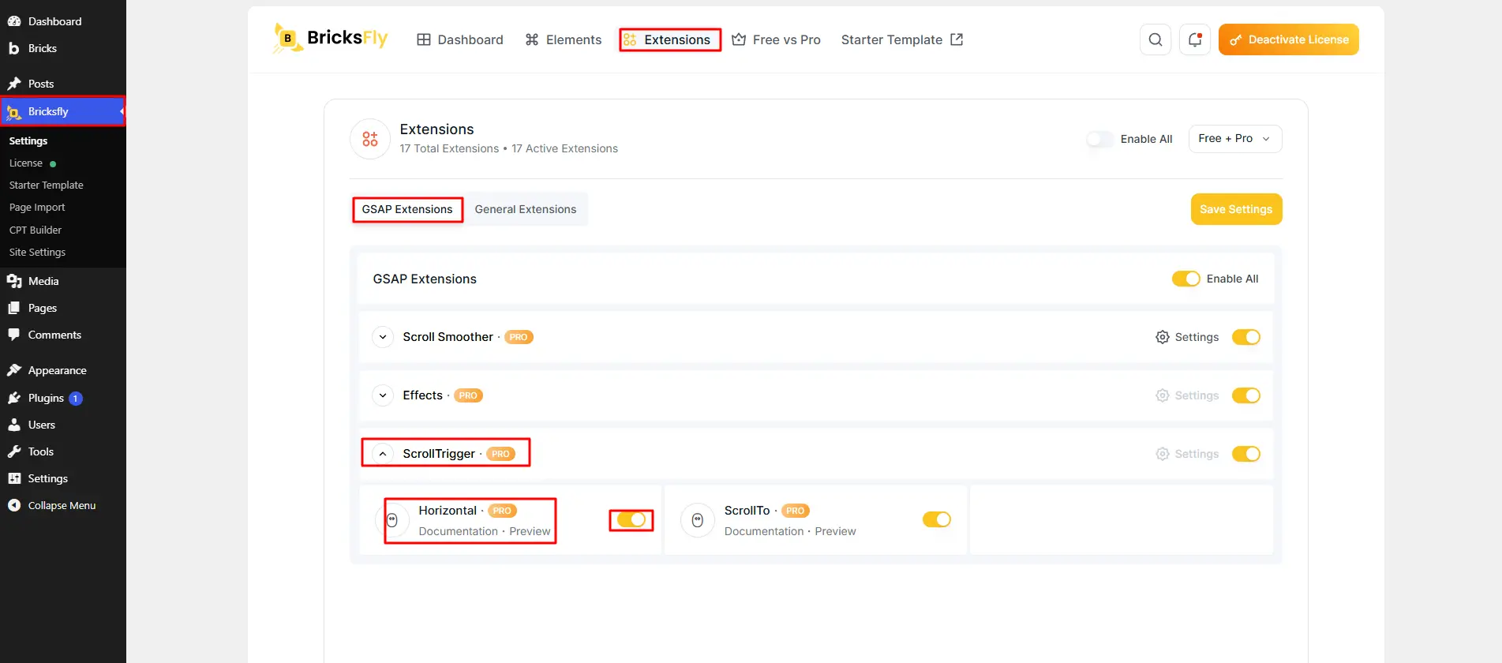Viewport: 1502px width, 663px height.
Task: Click the Collapse Menu arrow icon
Action: (x=14, y=505)
